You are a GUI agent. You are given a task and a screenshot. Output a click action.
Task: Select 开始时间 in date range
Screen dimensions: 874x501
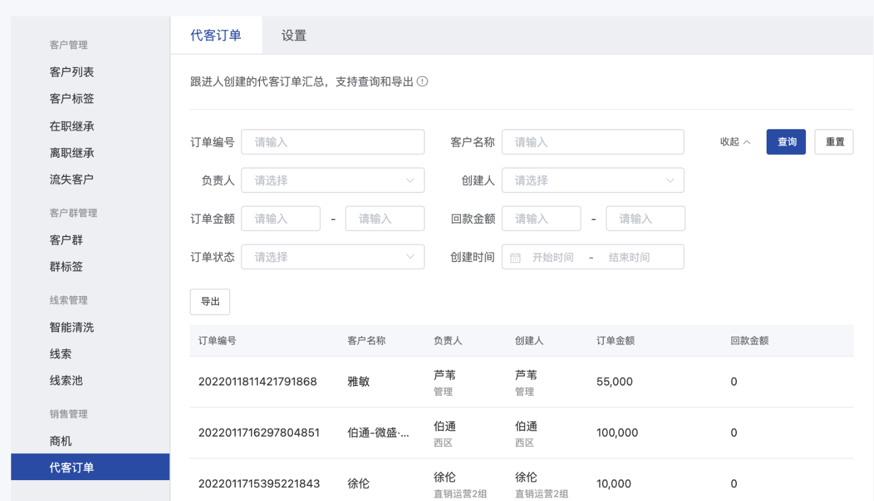[x=553, y=257]
